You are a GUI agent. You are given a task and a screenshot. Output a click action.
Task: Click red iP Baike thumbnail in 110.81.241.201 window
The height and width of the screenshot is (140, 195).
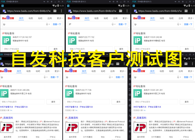pos(140,127)
